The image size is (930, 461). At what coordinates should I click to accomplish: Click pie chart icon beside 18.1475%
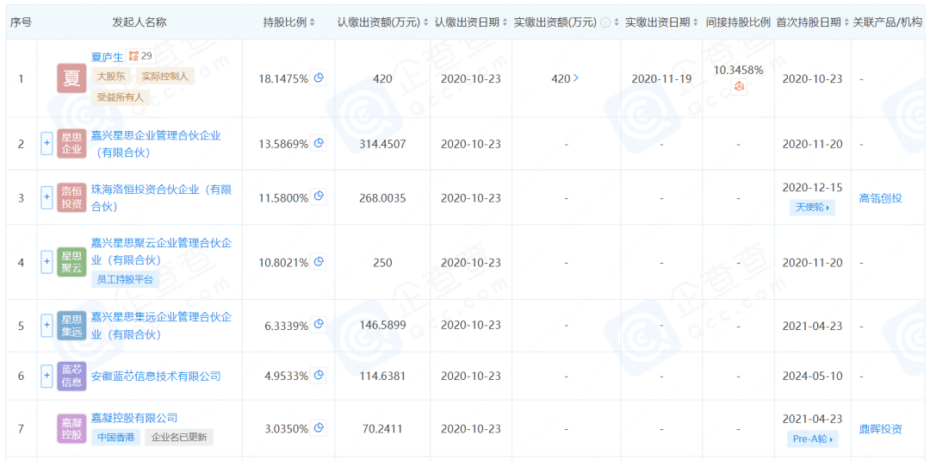click(x=319, y=78)
